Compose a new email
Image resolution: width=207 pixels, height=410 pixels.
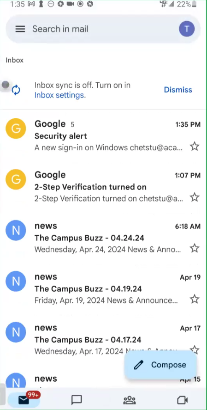(160, 365)
